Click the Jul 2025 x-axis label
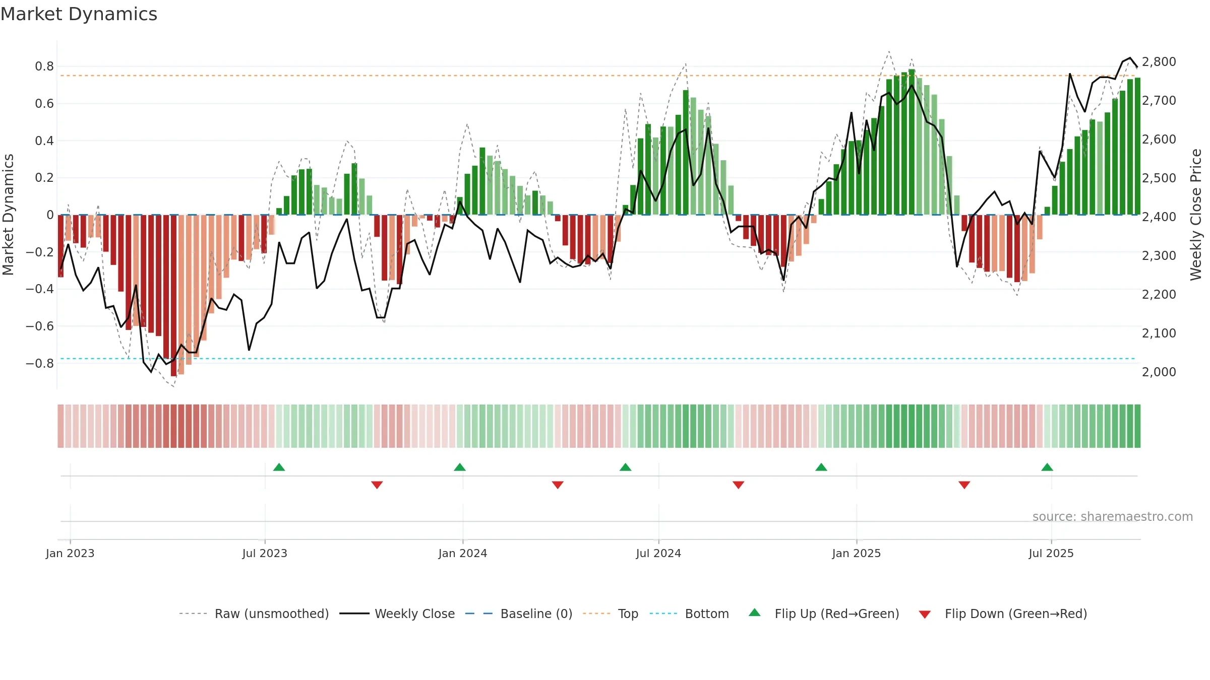Image resolution: width=1210 pixels, height=680 pixels. 1051,553
